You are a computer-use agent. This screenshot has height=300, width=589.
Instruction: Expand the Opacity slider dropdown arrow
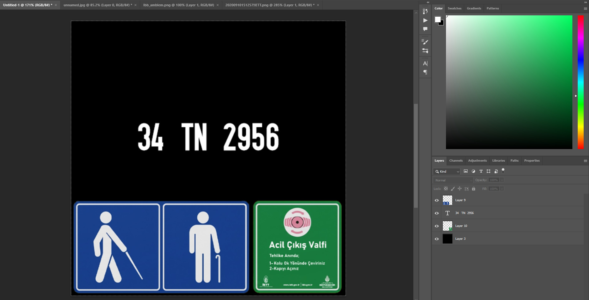click(502, 180)
